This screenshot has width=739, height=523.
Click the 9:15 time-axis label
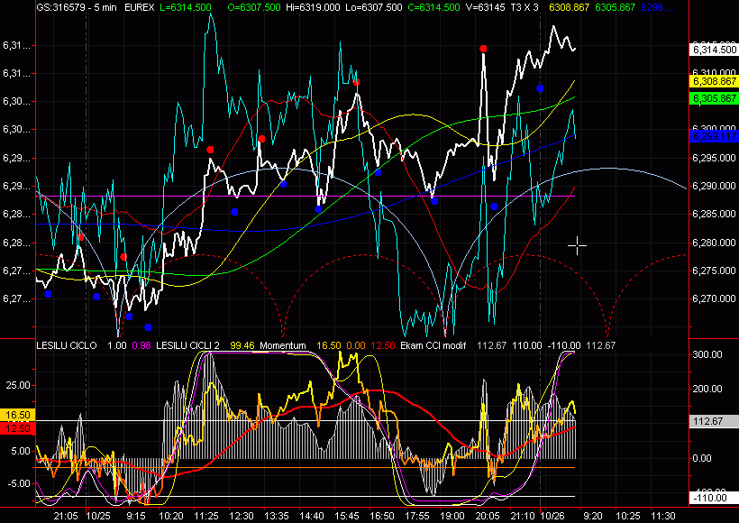136,516
